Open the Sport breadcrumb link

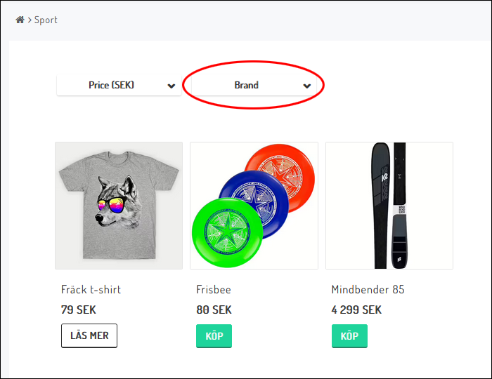click(46, 20)
